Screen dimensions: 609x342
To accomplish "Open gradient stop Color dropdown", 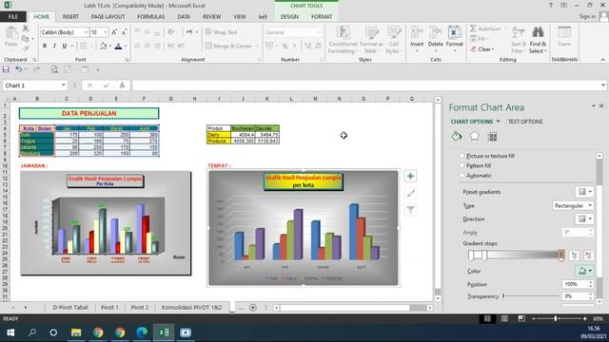I will pyautogui.click(x=584, y=271).
